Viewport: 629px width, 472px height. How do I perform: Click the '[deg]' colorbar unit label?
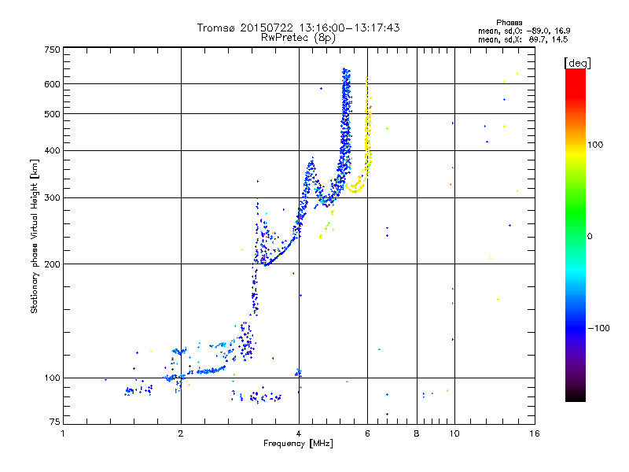pyautogui.click(x=577, y=63)
